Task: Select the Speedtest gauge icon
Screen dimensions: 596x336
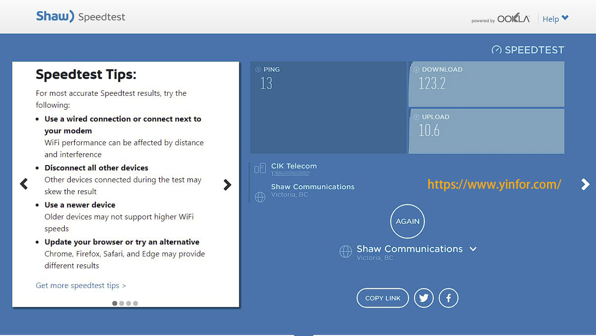Action: point(496,49)
